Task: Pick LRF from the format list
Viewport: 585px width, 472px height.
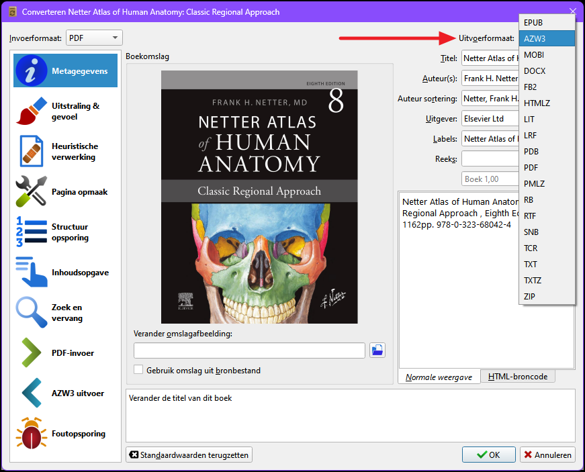Action: [x=547, y=136]
